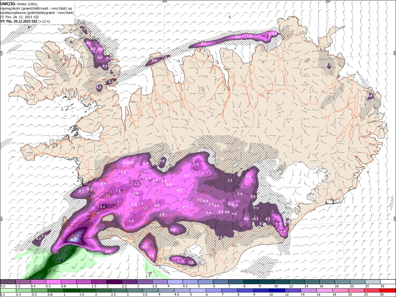Click the 1.3 snowfall value on the map

click(137, 184)
